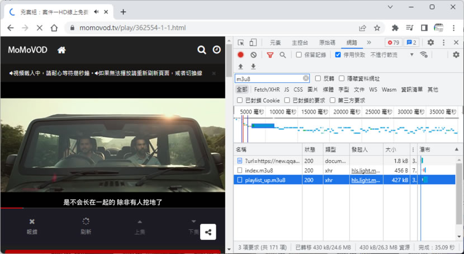Filter requests by JS type
The width and height of the screenshot is (464, 254).
coord(286,90)
